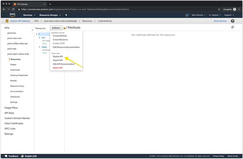The width and height of the screenshot is (243, 159).
Task: Select Edit Resource Documentation
Action: click(x=66, y=47)
